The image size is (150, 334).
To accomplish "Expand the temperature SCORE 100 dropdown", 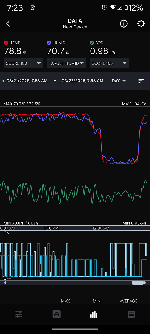I will 24,63.
